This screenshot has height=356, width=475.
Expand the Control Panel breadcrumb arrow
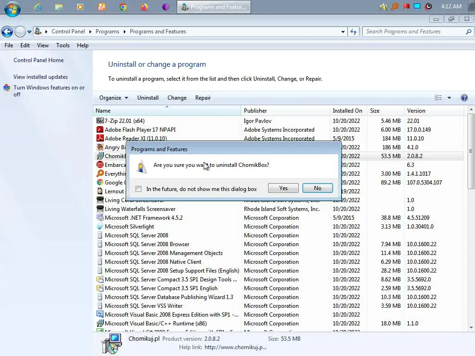pos(90,32)
